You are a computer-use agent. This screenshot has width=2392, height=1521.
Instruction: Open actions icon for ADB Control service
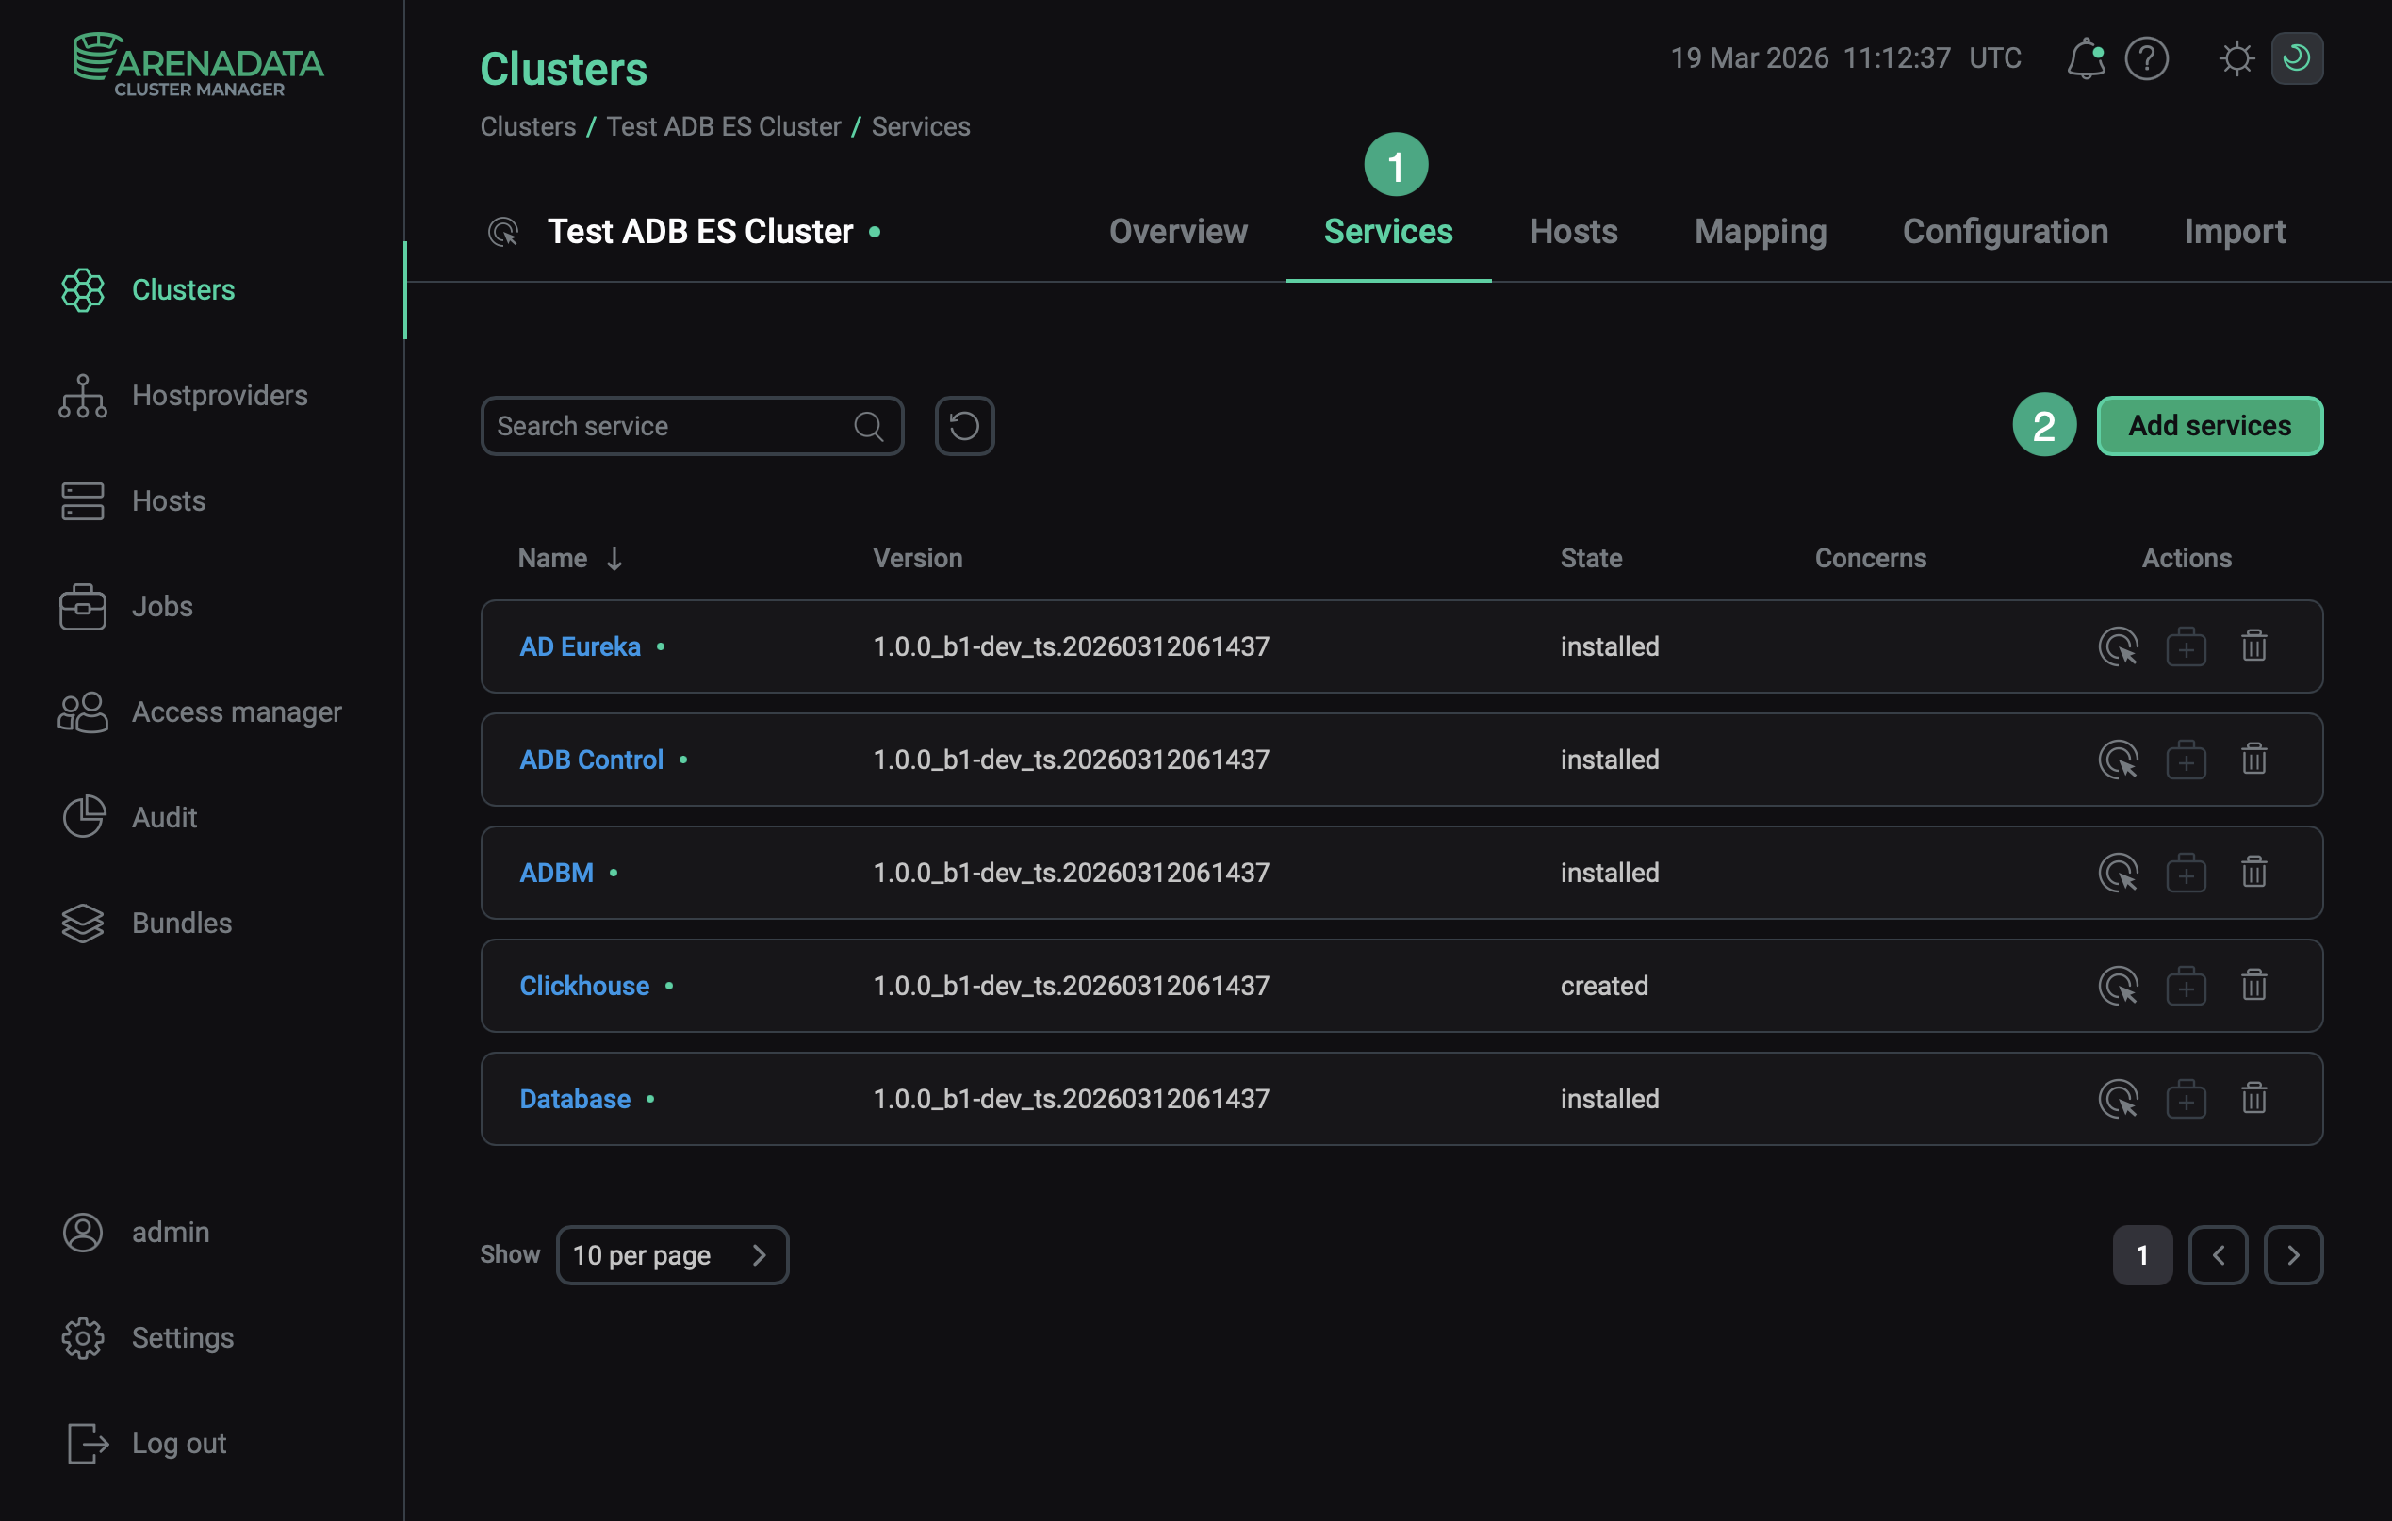tap(2117, 760)
